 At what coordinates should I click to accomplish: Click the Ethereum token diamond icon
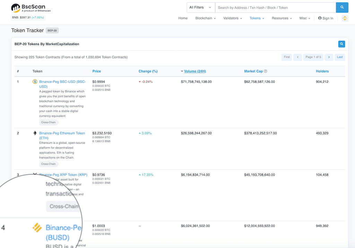(35, 133)
